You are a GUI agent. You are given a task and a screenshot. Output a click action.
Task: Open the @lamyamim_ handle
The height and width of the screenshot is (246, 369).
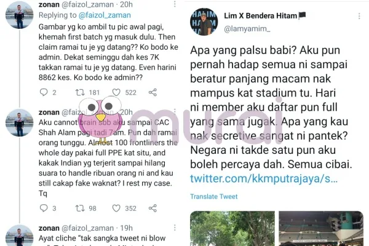coord(247,29)
